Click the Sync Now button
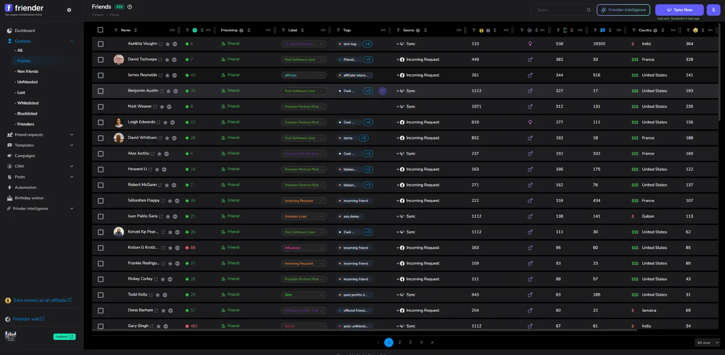 click(679, 10)
